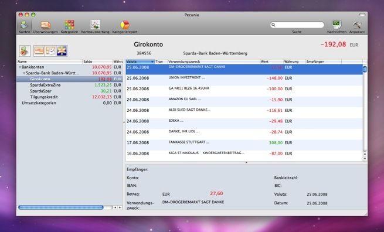Collapse the Bankkonten tree node
Screen dimensions: 384x232
coord(20,67)
